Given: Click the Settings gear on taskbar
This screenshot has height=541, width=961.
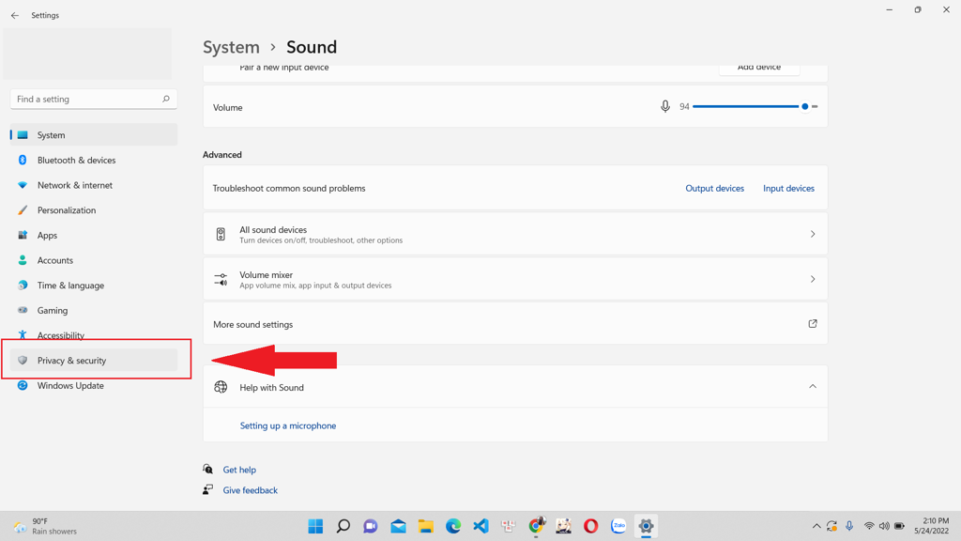Looking at the screenshot, I should (646, 526).
